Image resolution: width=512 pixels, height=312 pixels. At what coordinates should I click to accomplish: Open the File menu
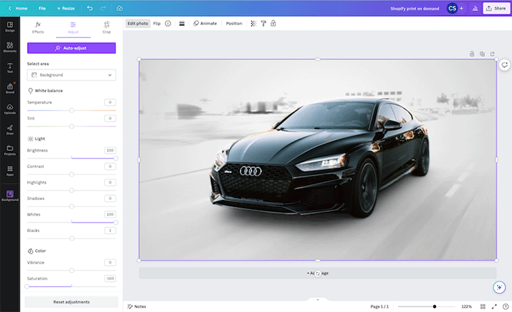coord(42,8)
